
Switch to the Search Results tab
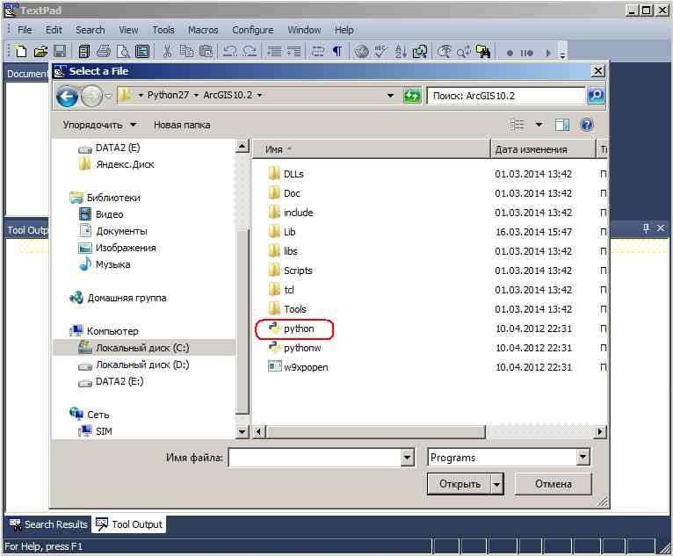(x=48, y=524)
